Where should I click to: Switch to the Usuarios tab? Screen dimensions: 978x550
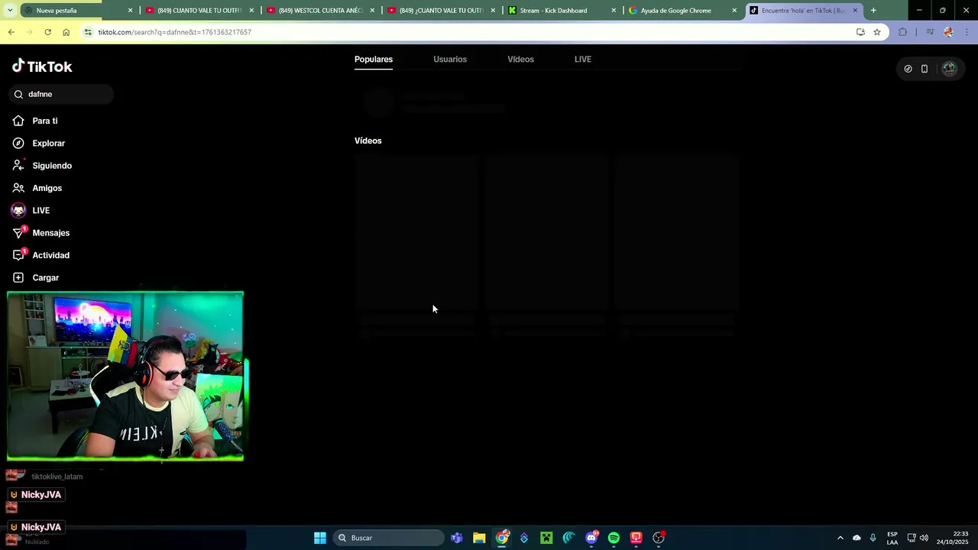coord(450,59)
